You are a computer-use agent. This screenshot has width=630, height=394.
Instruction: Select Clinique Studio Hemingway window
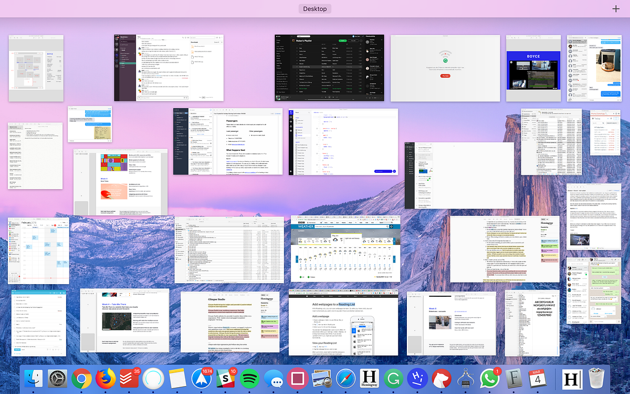[x=230, y=322]
